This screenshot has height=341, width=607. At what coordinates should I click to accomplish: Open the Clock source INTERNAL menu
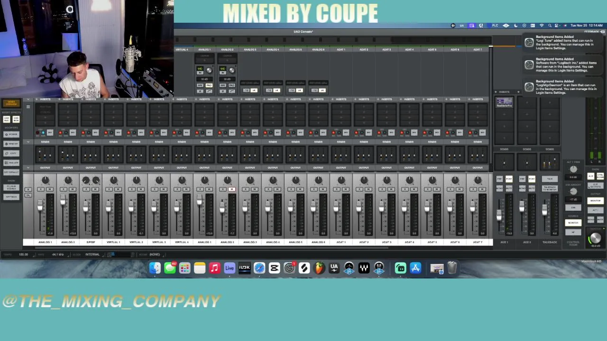click(x=92, y=254)
